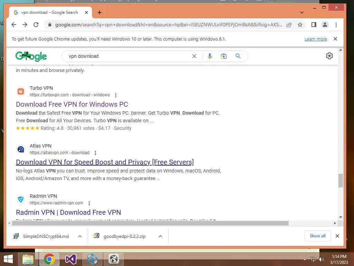Open the tab search chevron
Viewport: 354px width, 266px height.
pos(301,12)
